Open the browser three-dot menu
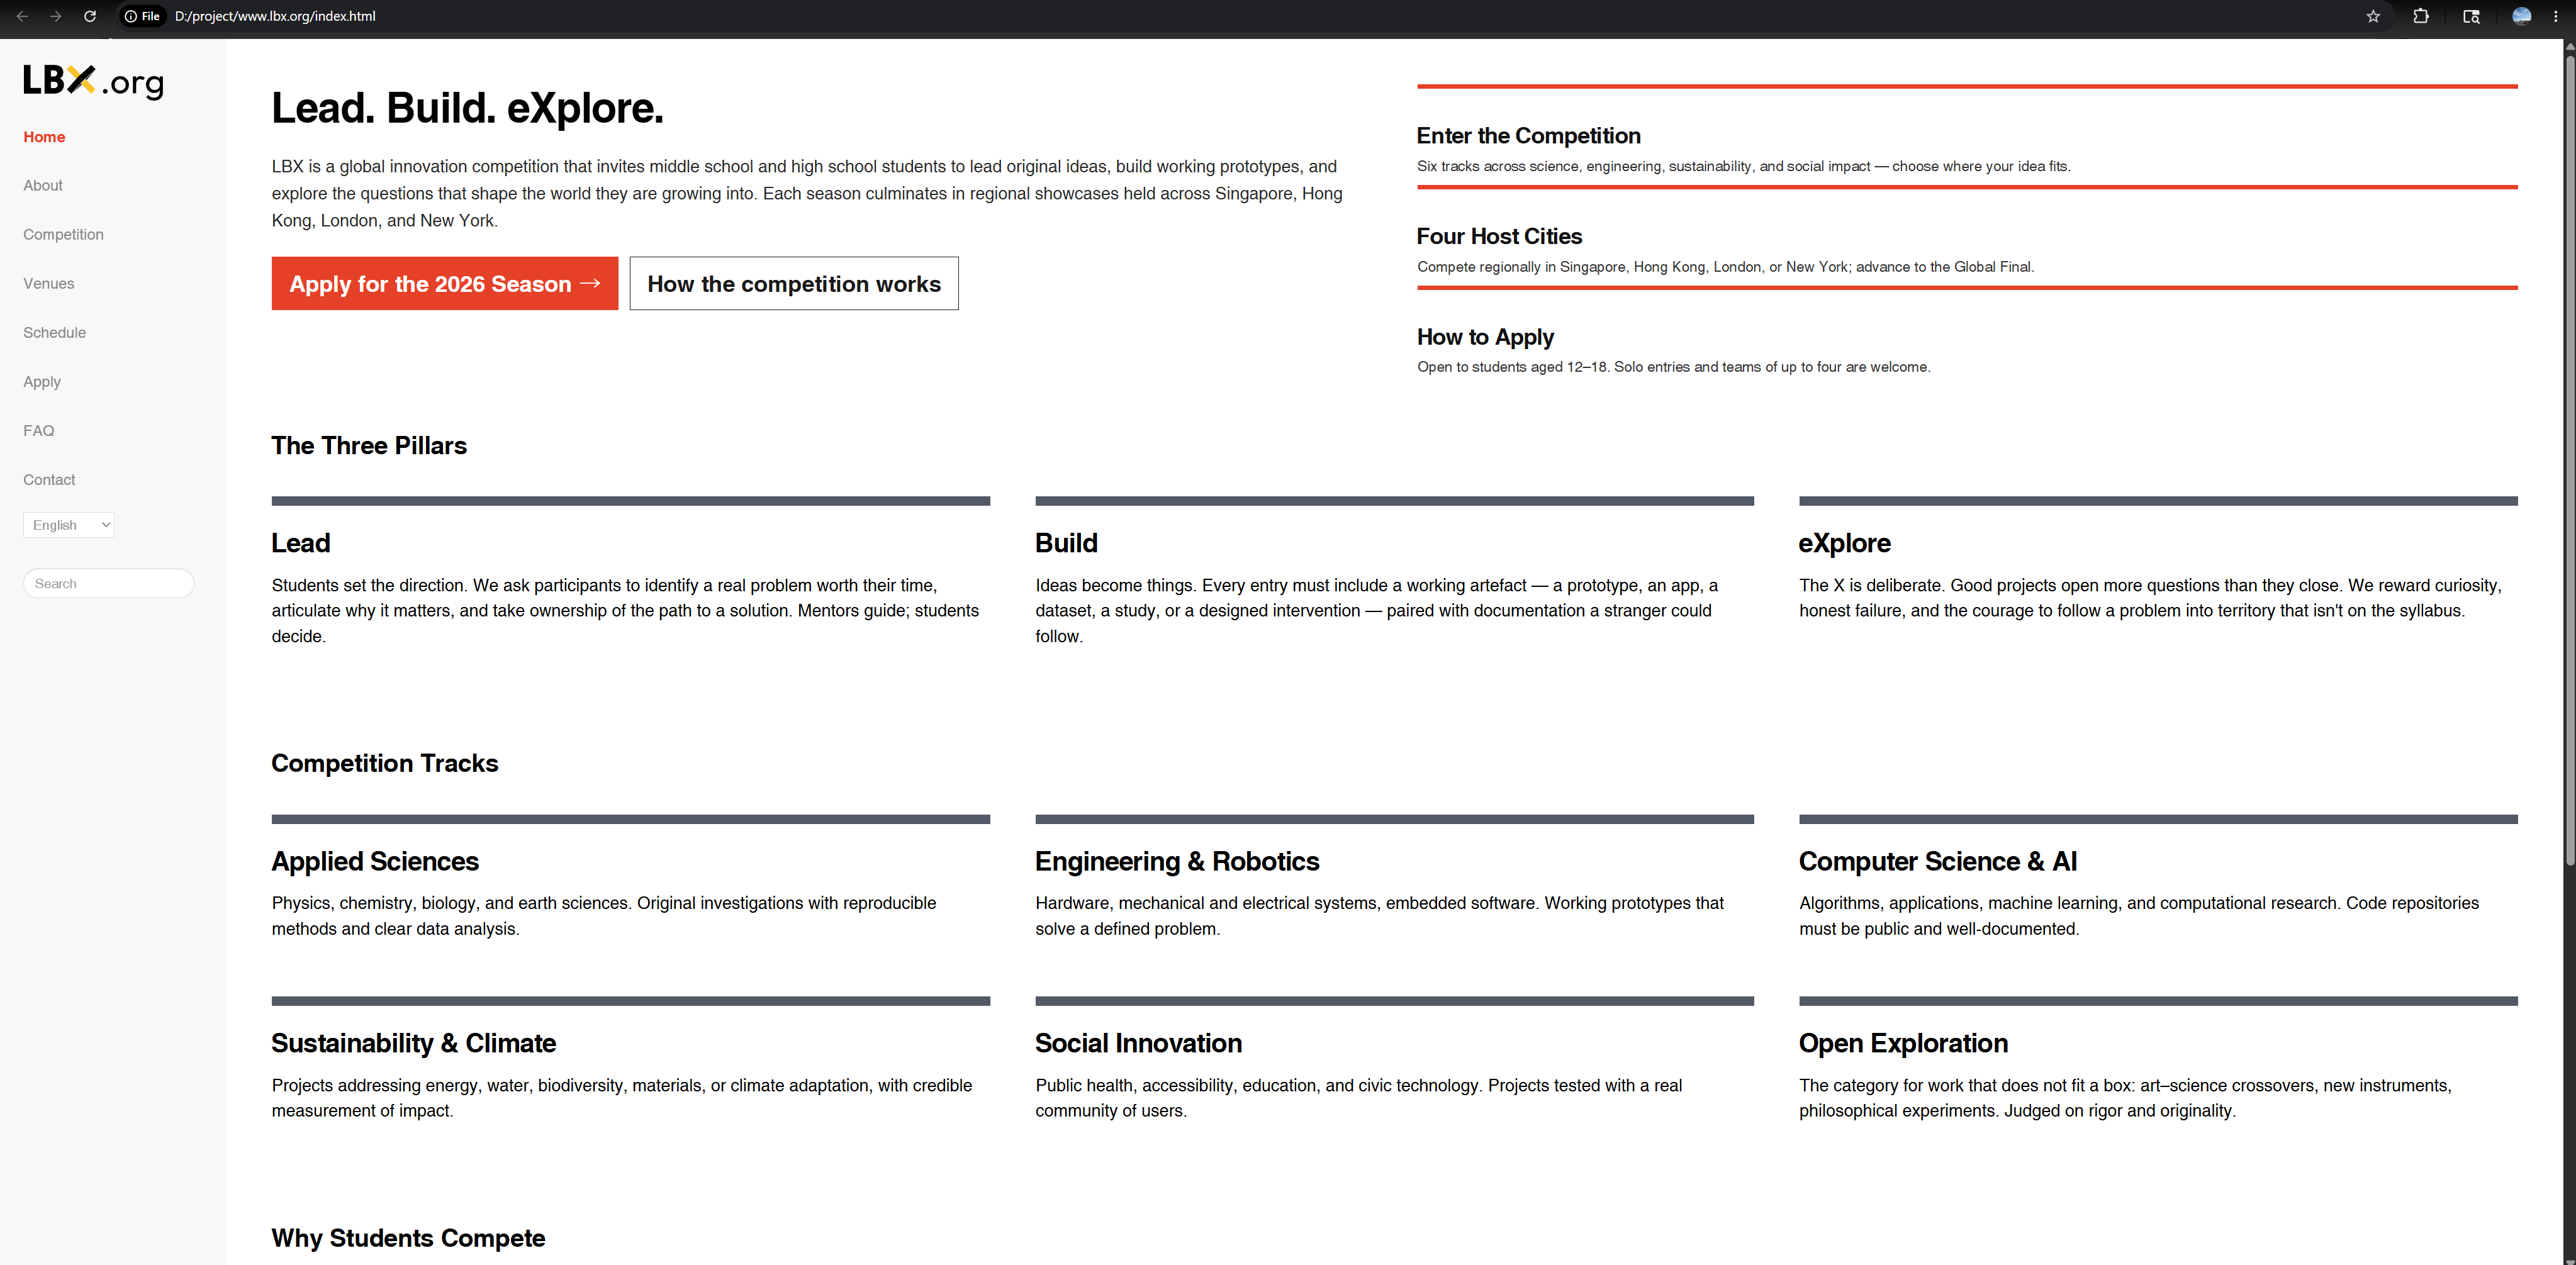The image size is (2576, 1265). pyautogui.click(x=2556, y=16)
